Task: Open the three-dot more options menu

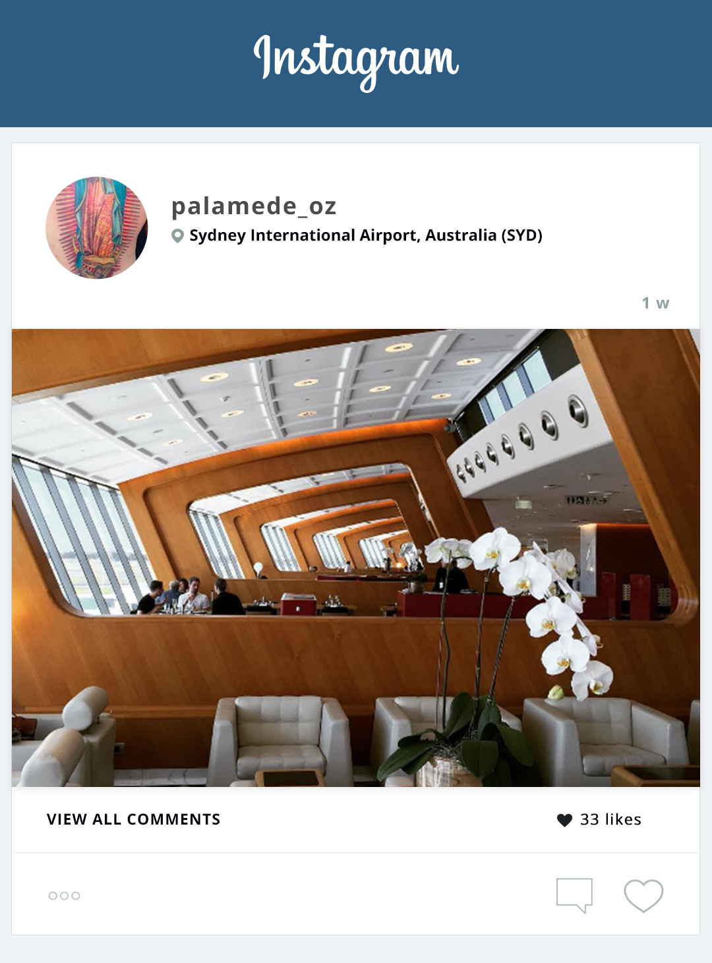Action: (x=65, y=896)
